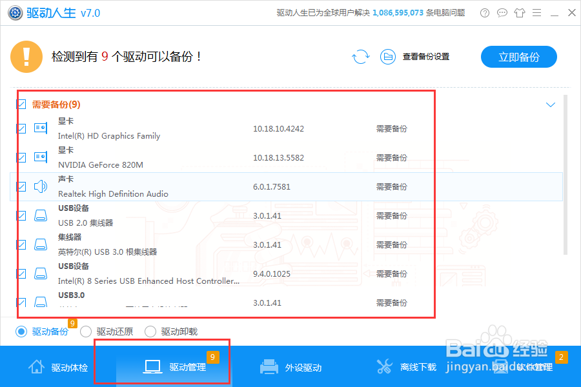The image size is (581, 387).
Task: Switch to the 软件管理 tab
Action: coord(523,367)
